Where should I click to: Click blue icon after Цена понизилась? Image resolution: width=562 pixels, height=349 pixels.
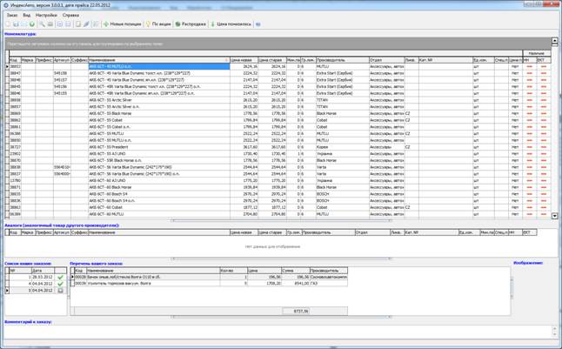click(x=258, y=24)
